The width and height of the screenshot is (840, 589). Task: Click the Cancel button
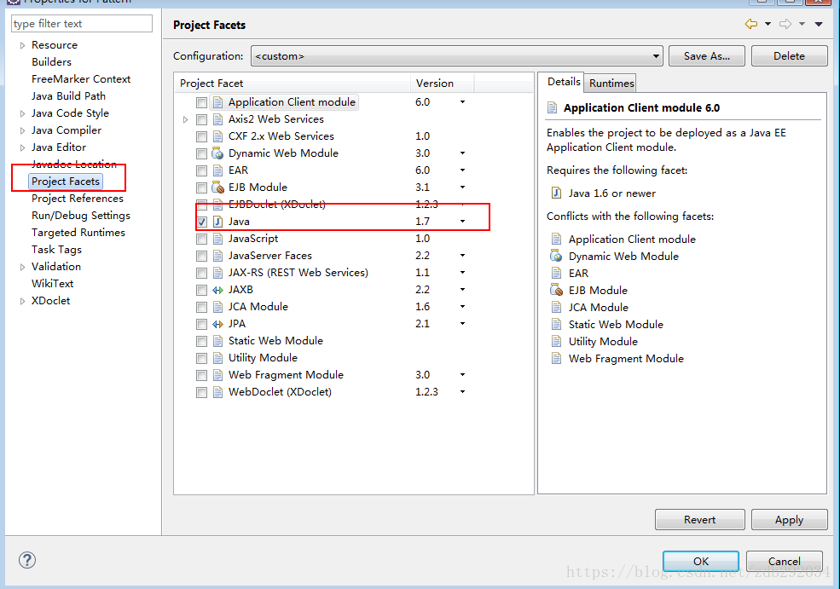click(x=785, y=561)
